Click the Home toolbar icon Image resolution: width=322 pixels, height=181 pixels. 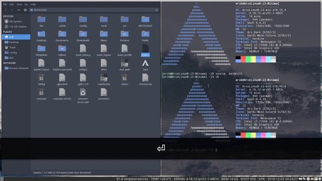point(25,10)
